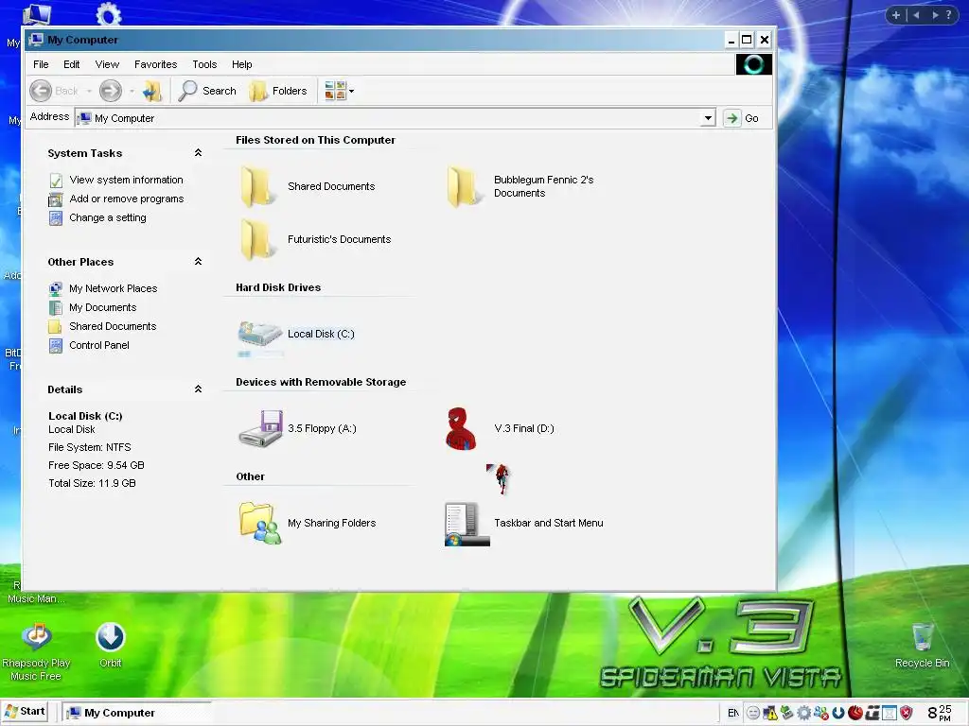This screenshot has height=726, width=969.
Task: Open the Search magnifier tool
Action: tap(207, 91)
